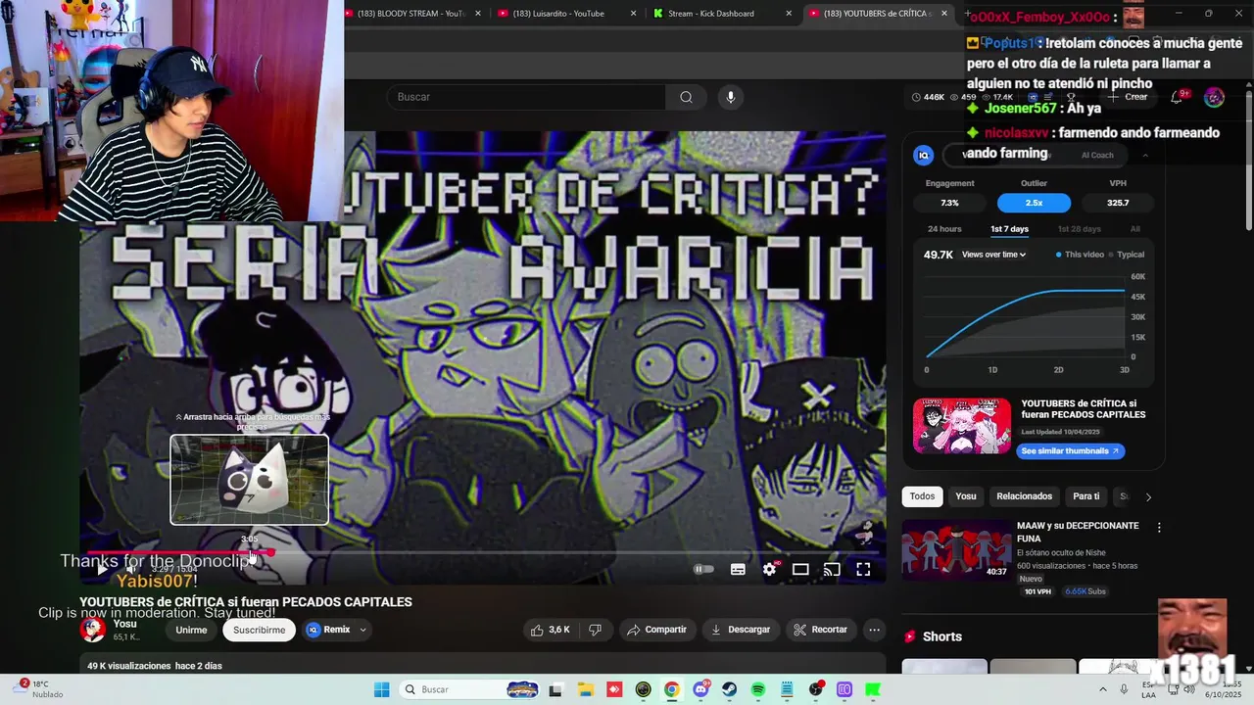Click the Suscribirme button

[260, 630]
